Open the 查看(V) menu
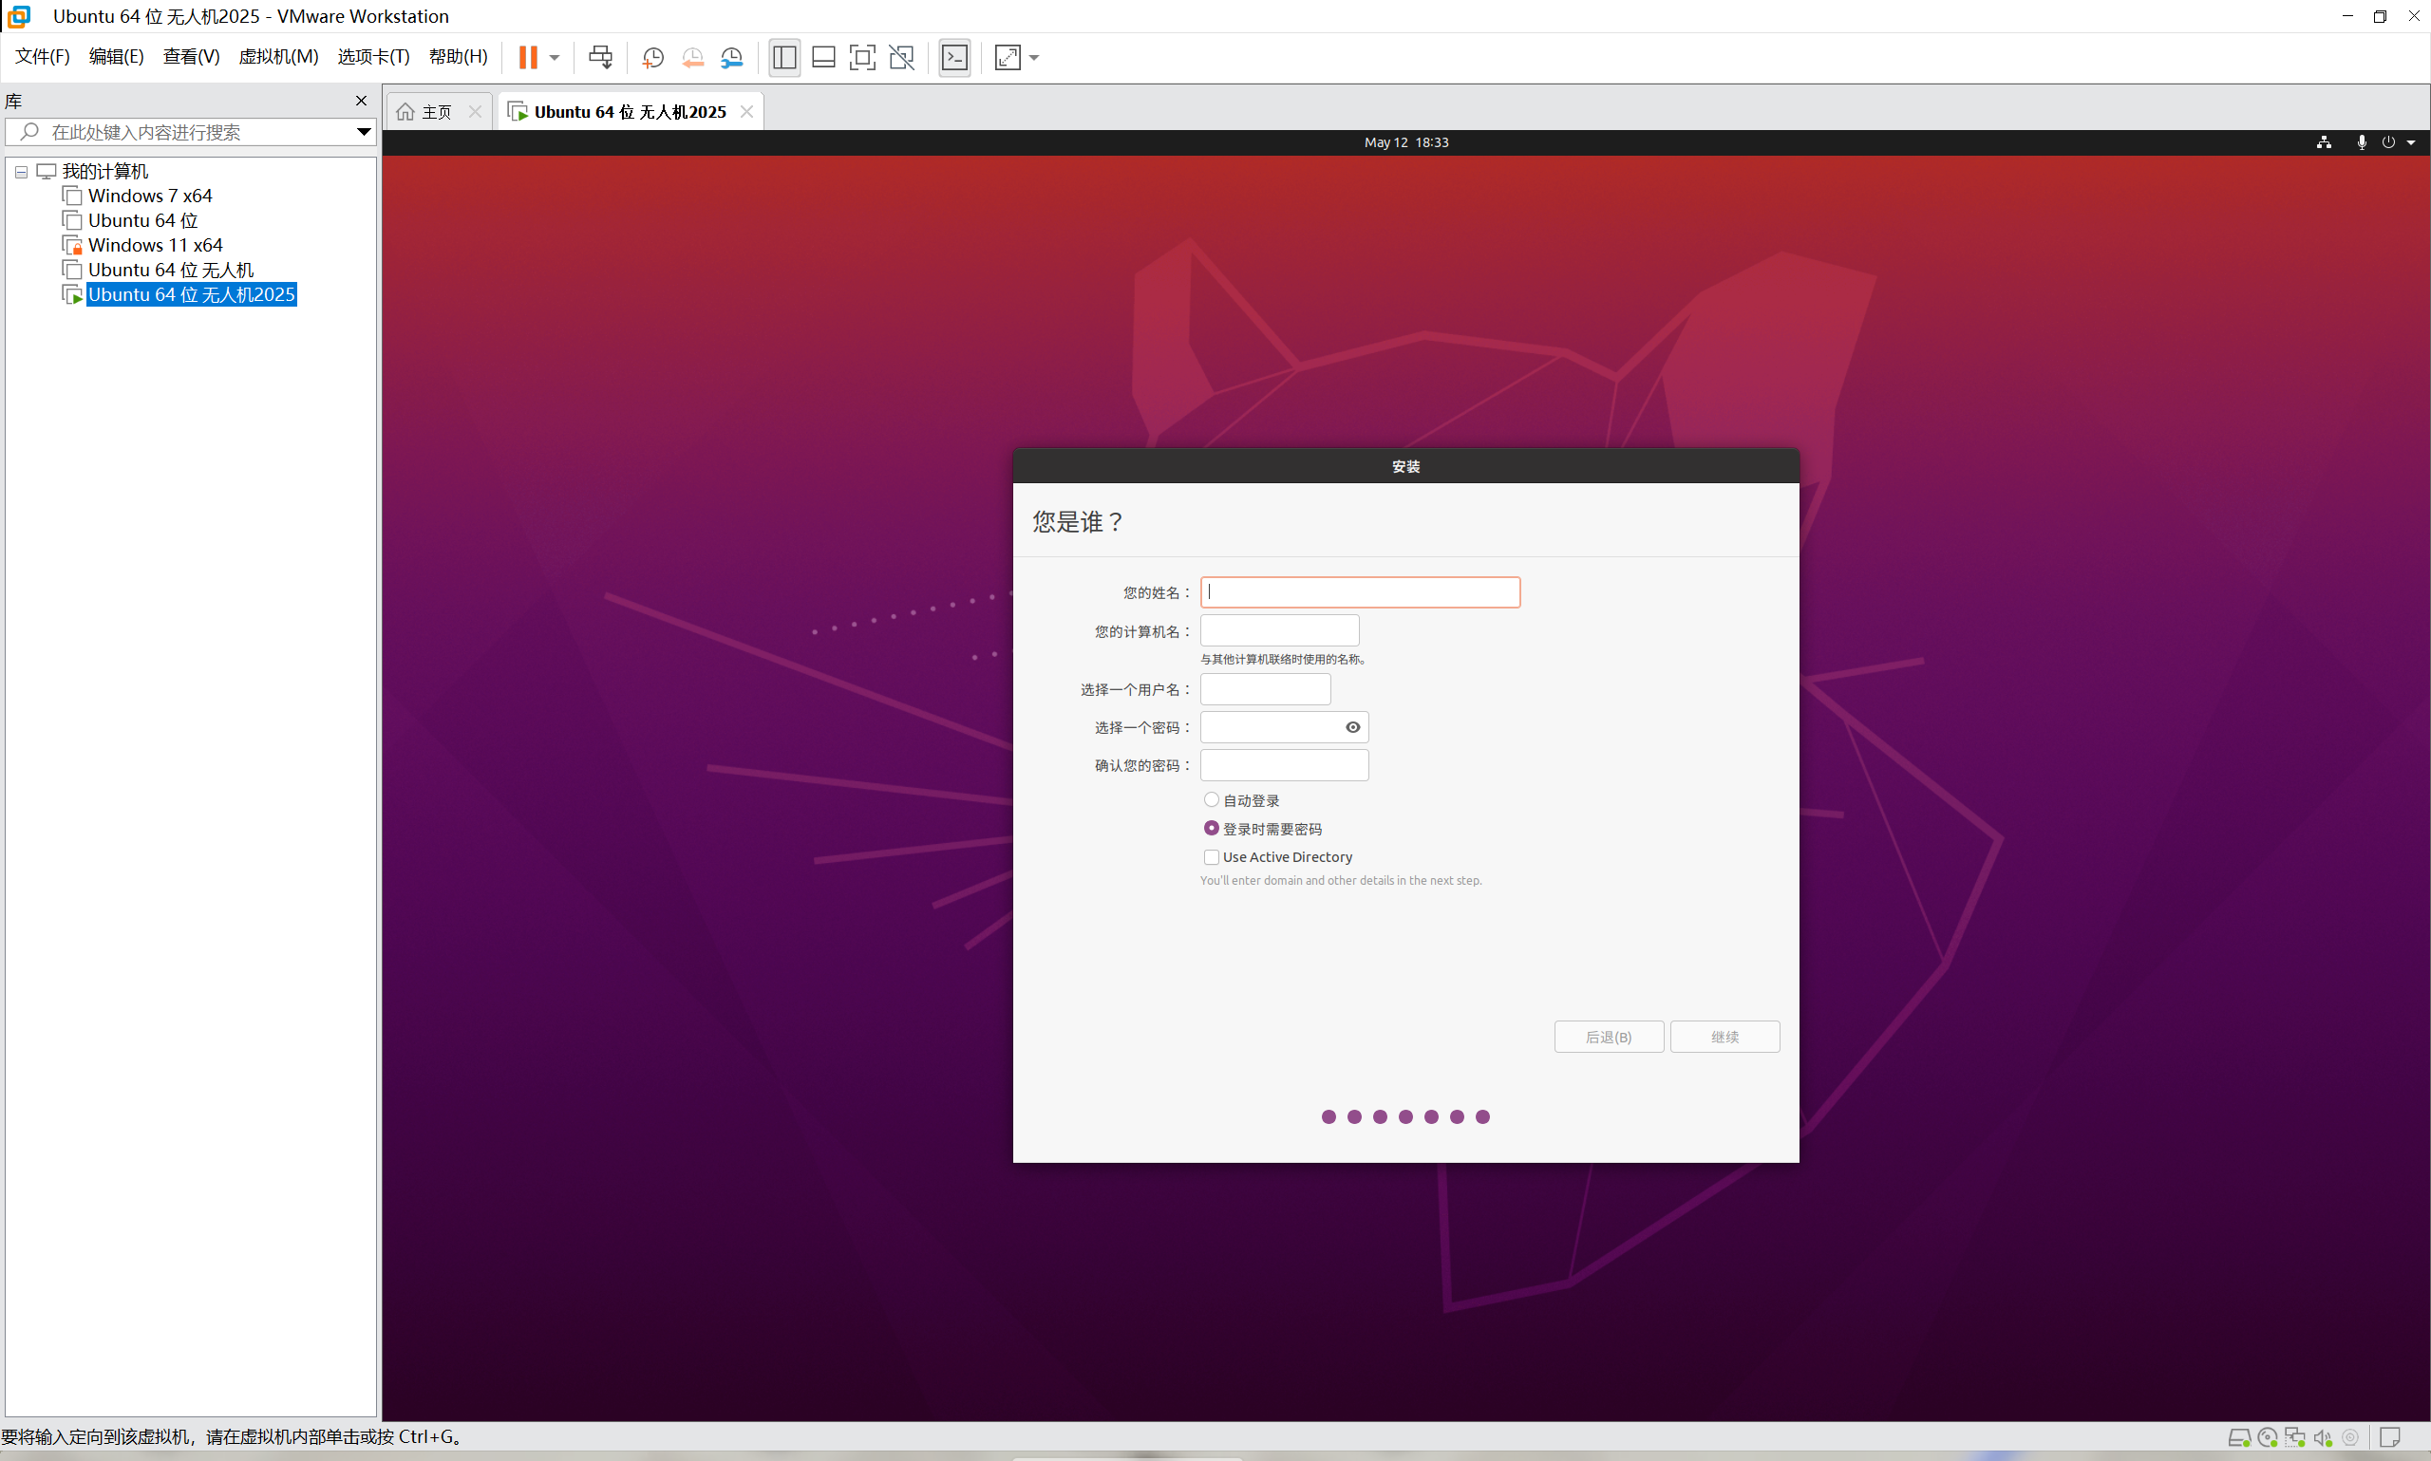The width and height of the screenshot is (2431, 1461). coord(191,56)
